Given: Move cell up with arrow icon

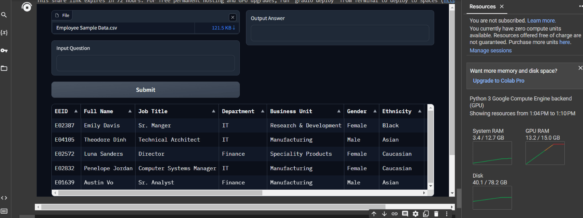Looking at the screenshot, I should coord(374,214).
